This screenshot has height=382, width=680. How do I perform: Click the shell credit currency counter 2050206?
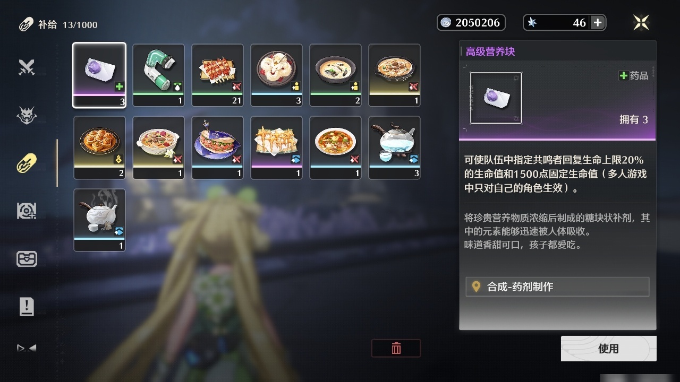click(x=471, y=22)
